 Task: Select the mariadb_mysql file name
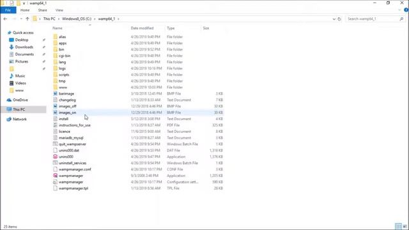[71, 138]
